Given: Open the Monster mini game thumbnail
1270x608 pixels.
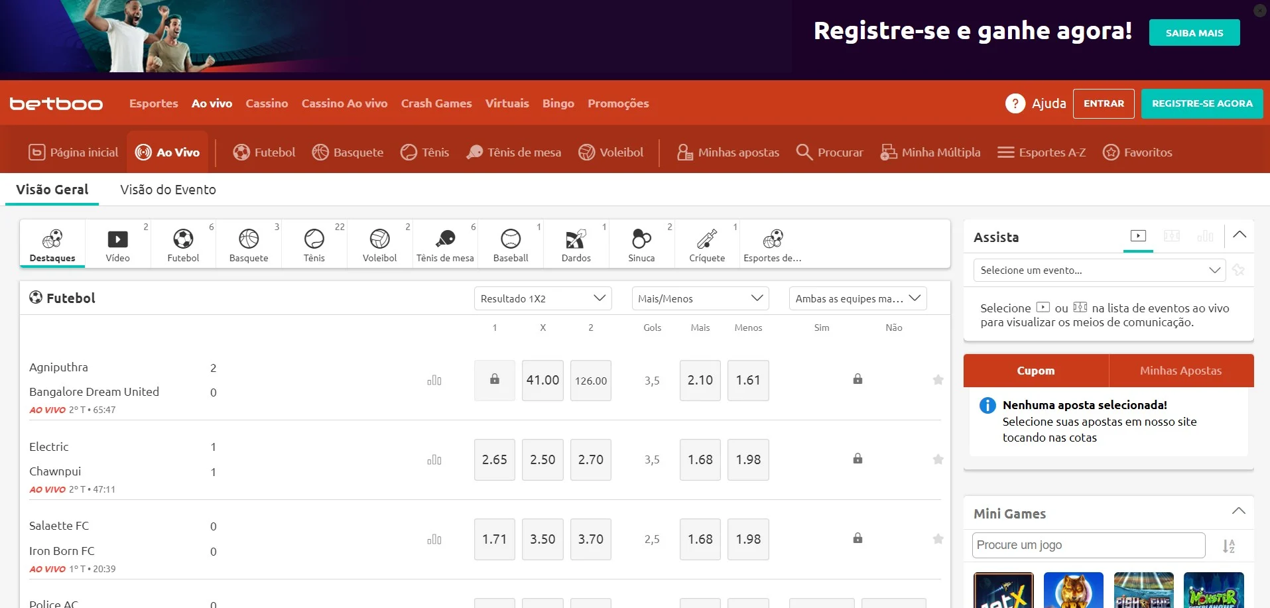Looking at the screenshot, I should (x=1214, y=590).
